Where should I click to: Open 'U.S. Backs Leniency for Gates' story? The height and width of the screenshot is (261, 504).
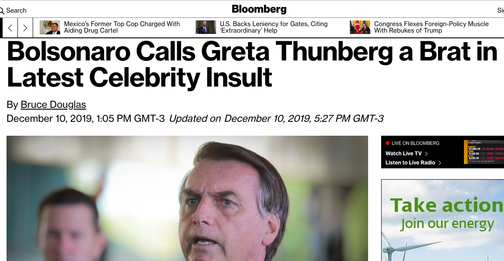[274, 27]
